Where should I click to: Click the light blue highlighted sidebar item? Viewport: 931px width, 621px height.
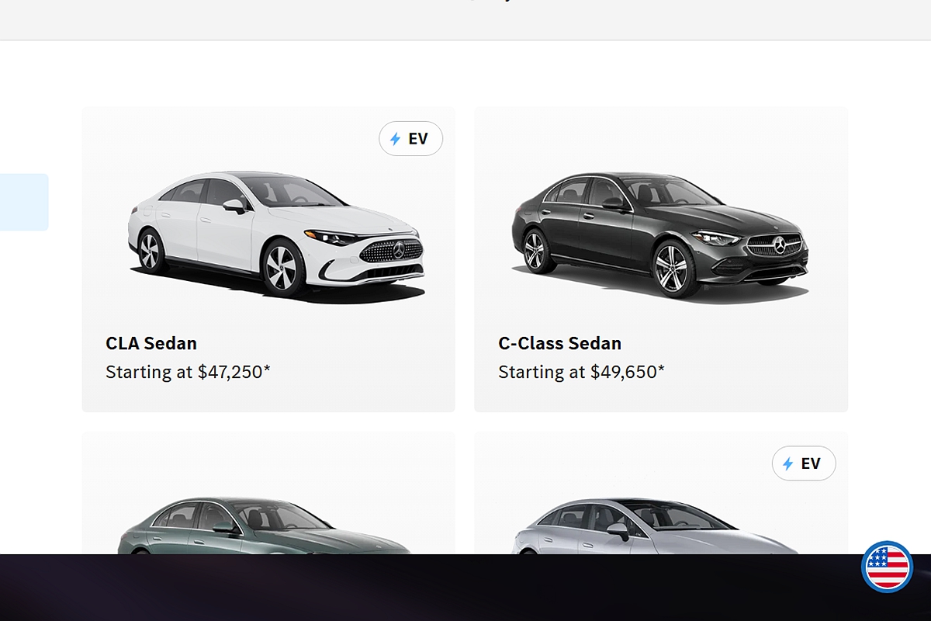pos(24,202)
